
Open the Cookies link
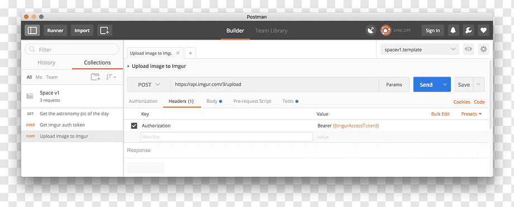coord(461,102)
